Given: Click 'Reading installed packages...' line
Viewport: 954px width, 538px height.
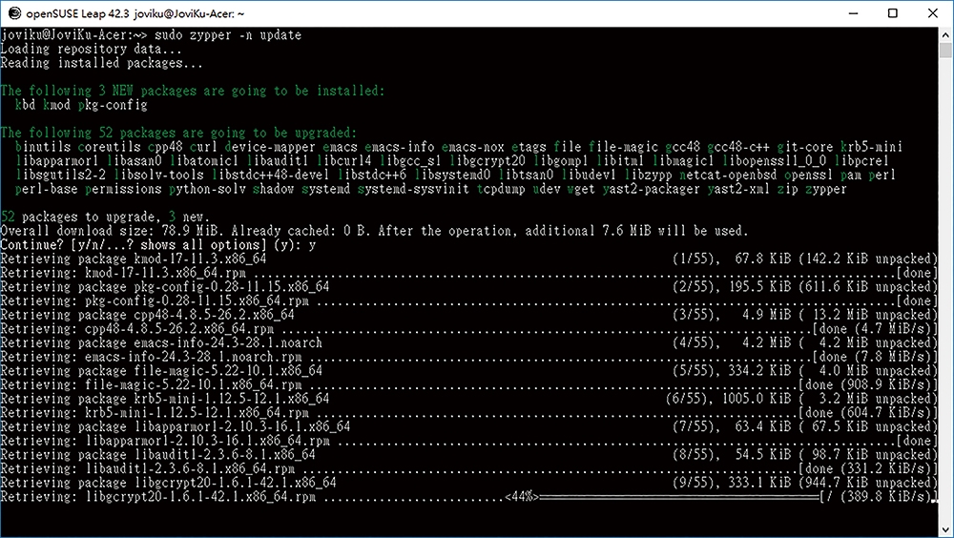Looking at the screenshot, I should click(x=102, y=63).
